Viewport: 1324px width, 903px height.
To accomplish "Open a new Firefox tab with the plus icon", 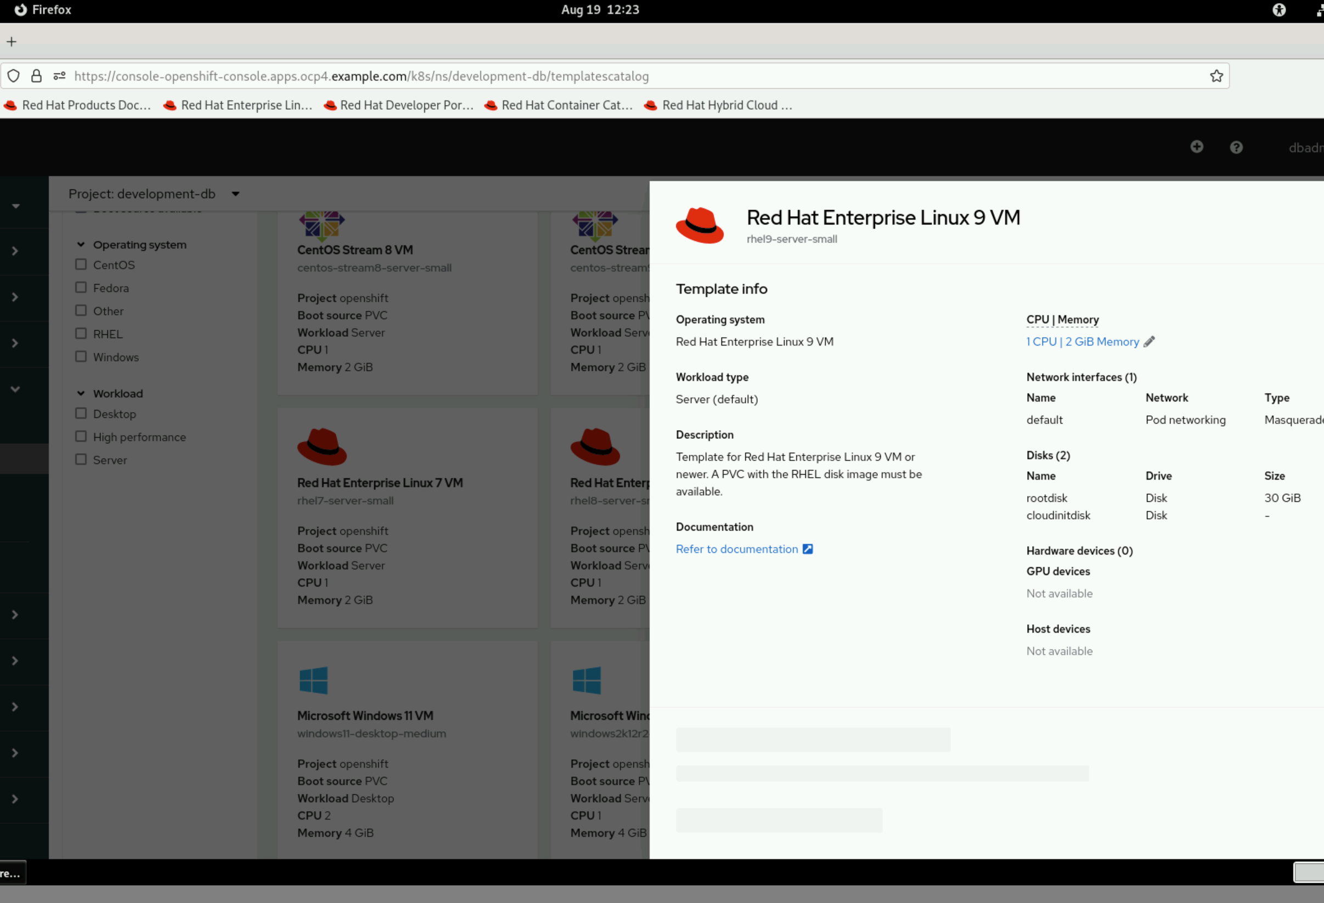I will [12, 41].
